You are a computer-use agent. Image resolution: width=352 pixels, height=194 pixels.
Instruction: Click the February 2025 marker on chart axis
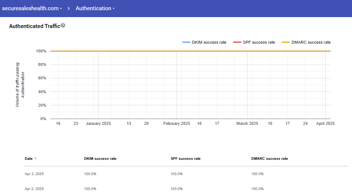click(177, 124)
